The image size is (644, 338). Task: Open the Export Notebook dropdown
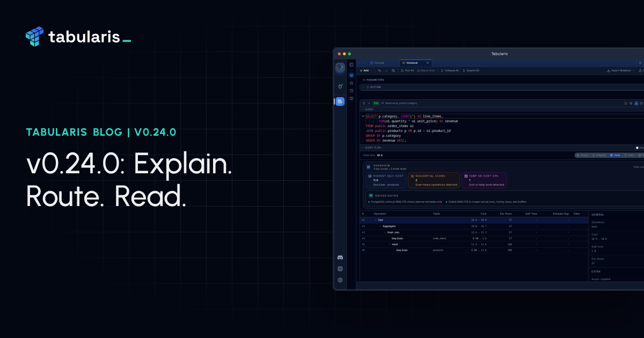point(621,70)
